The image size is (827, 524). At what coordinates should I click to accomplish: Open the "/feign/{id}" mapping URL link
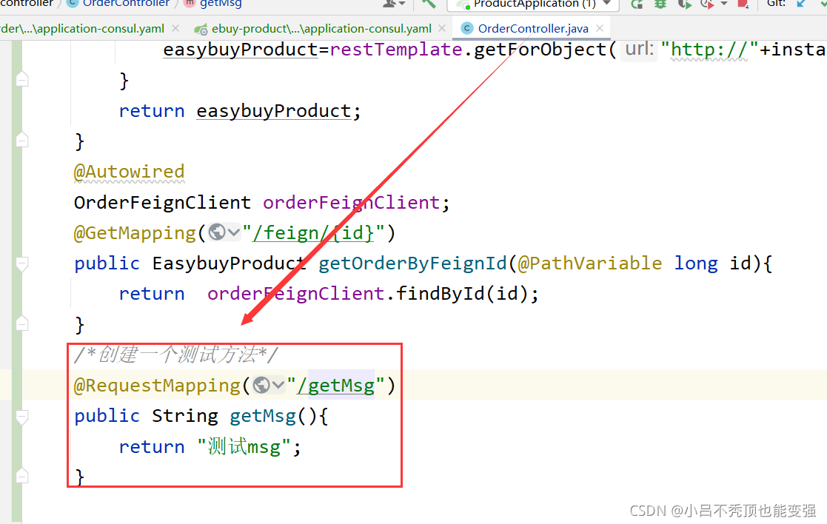(x=313, y=233)
